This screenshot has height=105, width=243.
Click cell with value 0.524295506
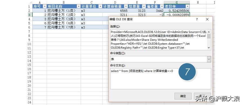pos(177,11)
